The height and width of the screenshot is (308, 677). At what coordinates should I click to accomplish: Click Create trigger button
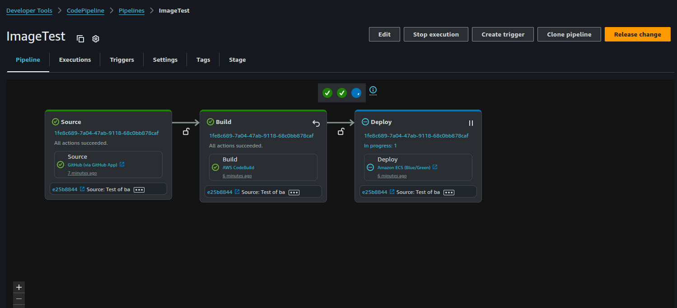click(503, 34)
